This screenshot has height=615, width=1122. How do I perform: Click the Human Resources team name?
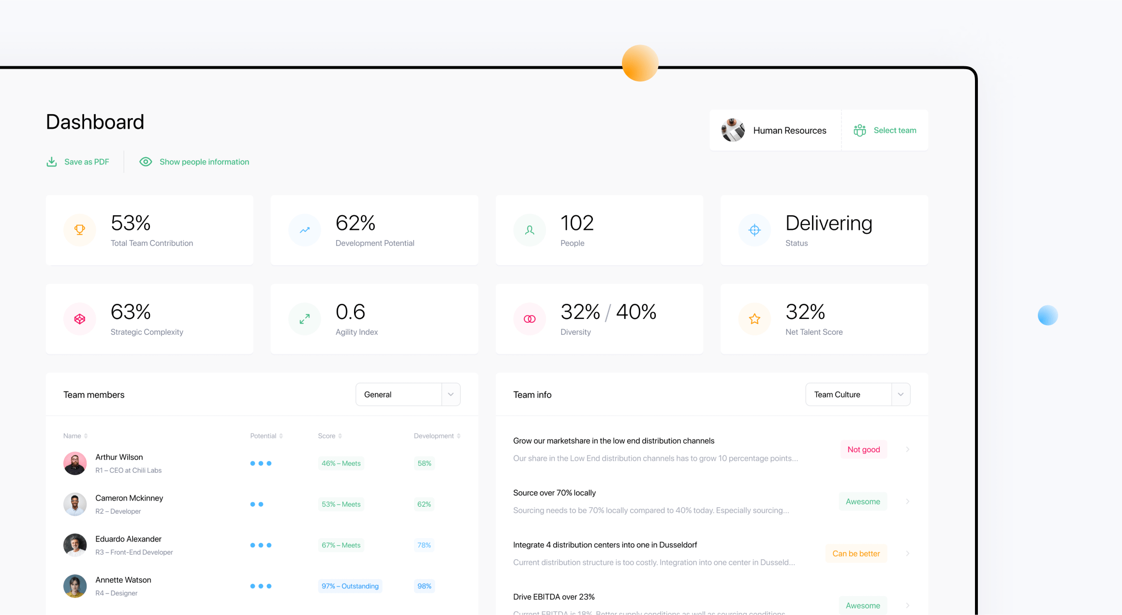point(790,131)
